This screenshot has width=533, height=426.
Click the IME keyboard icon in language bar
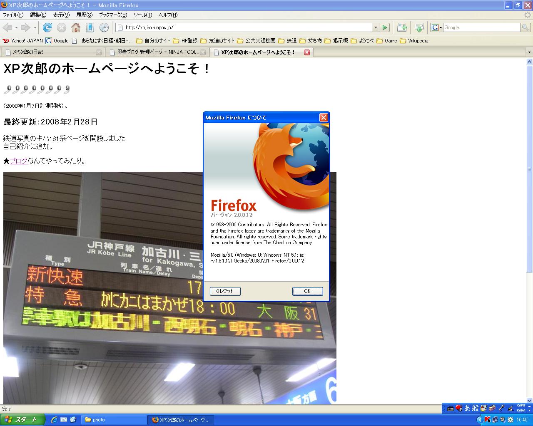tap(451, 409)
